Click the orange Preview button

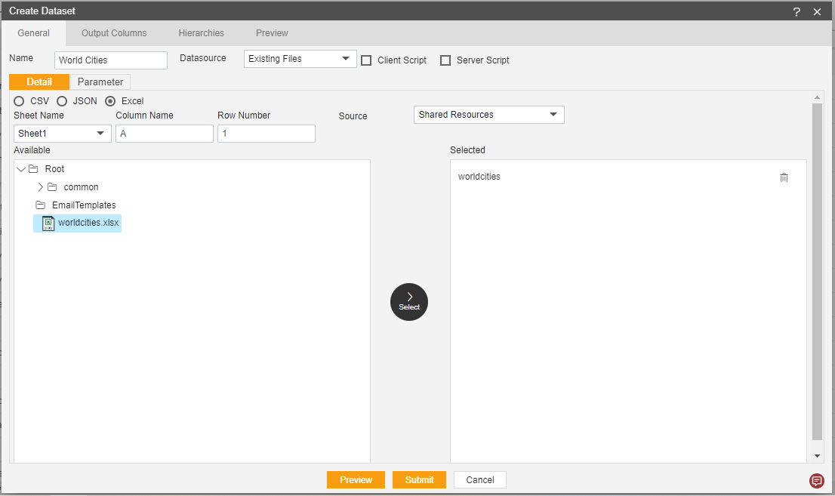tap(356, 479)
